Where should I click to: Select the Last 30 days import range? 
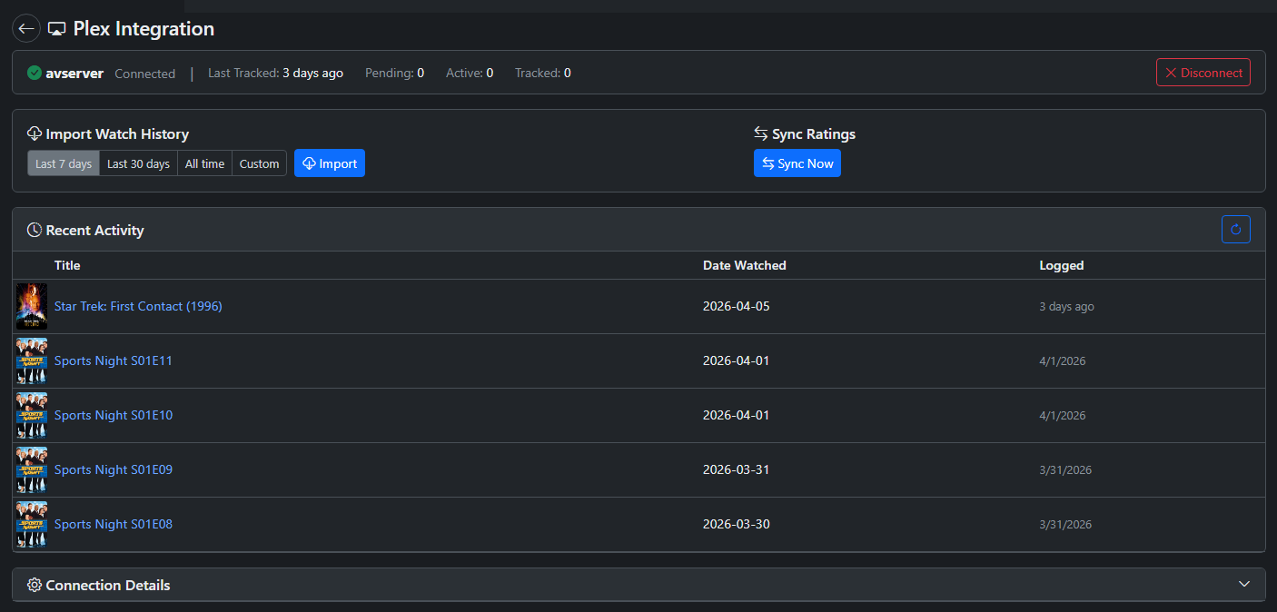[137, 163]
